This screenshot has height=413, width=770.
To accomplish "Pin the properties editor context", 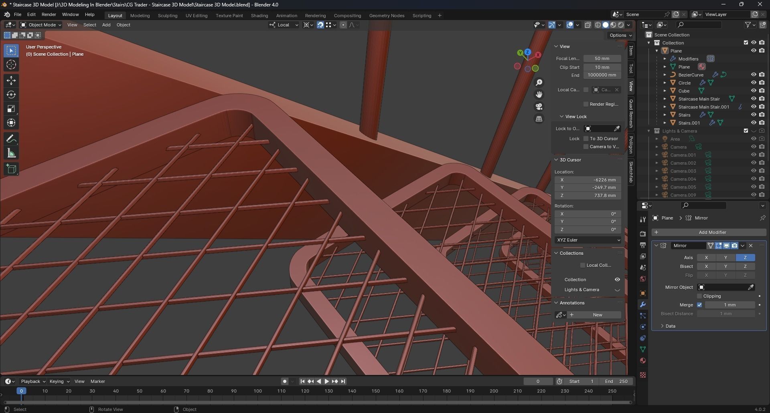I will 762,218.
